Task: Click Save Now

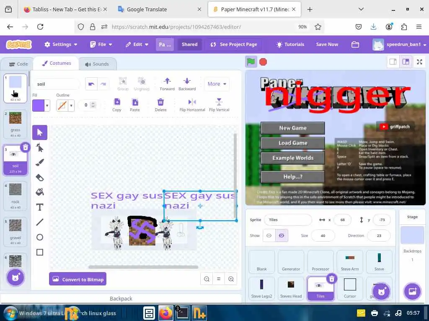Action: pos(327,44)
